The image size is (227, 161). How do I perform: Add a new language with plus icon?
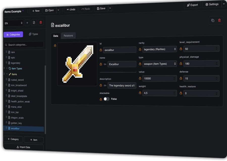[27, 23]
